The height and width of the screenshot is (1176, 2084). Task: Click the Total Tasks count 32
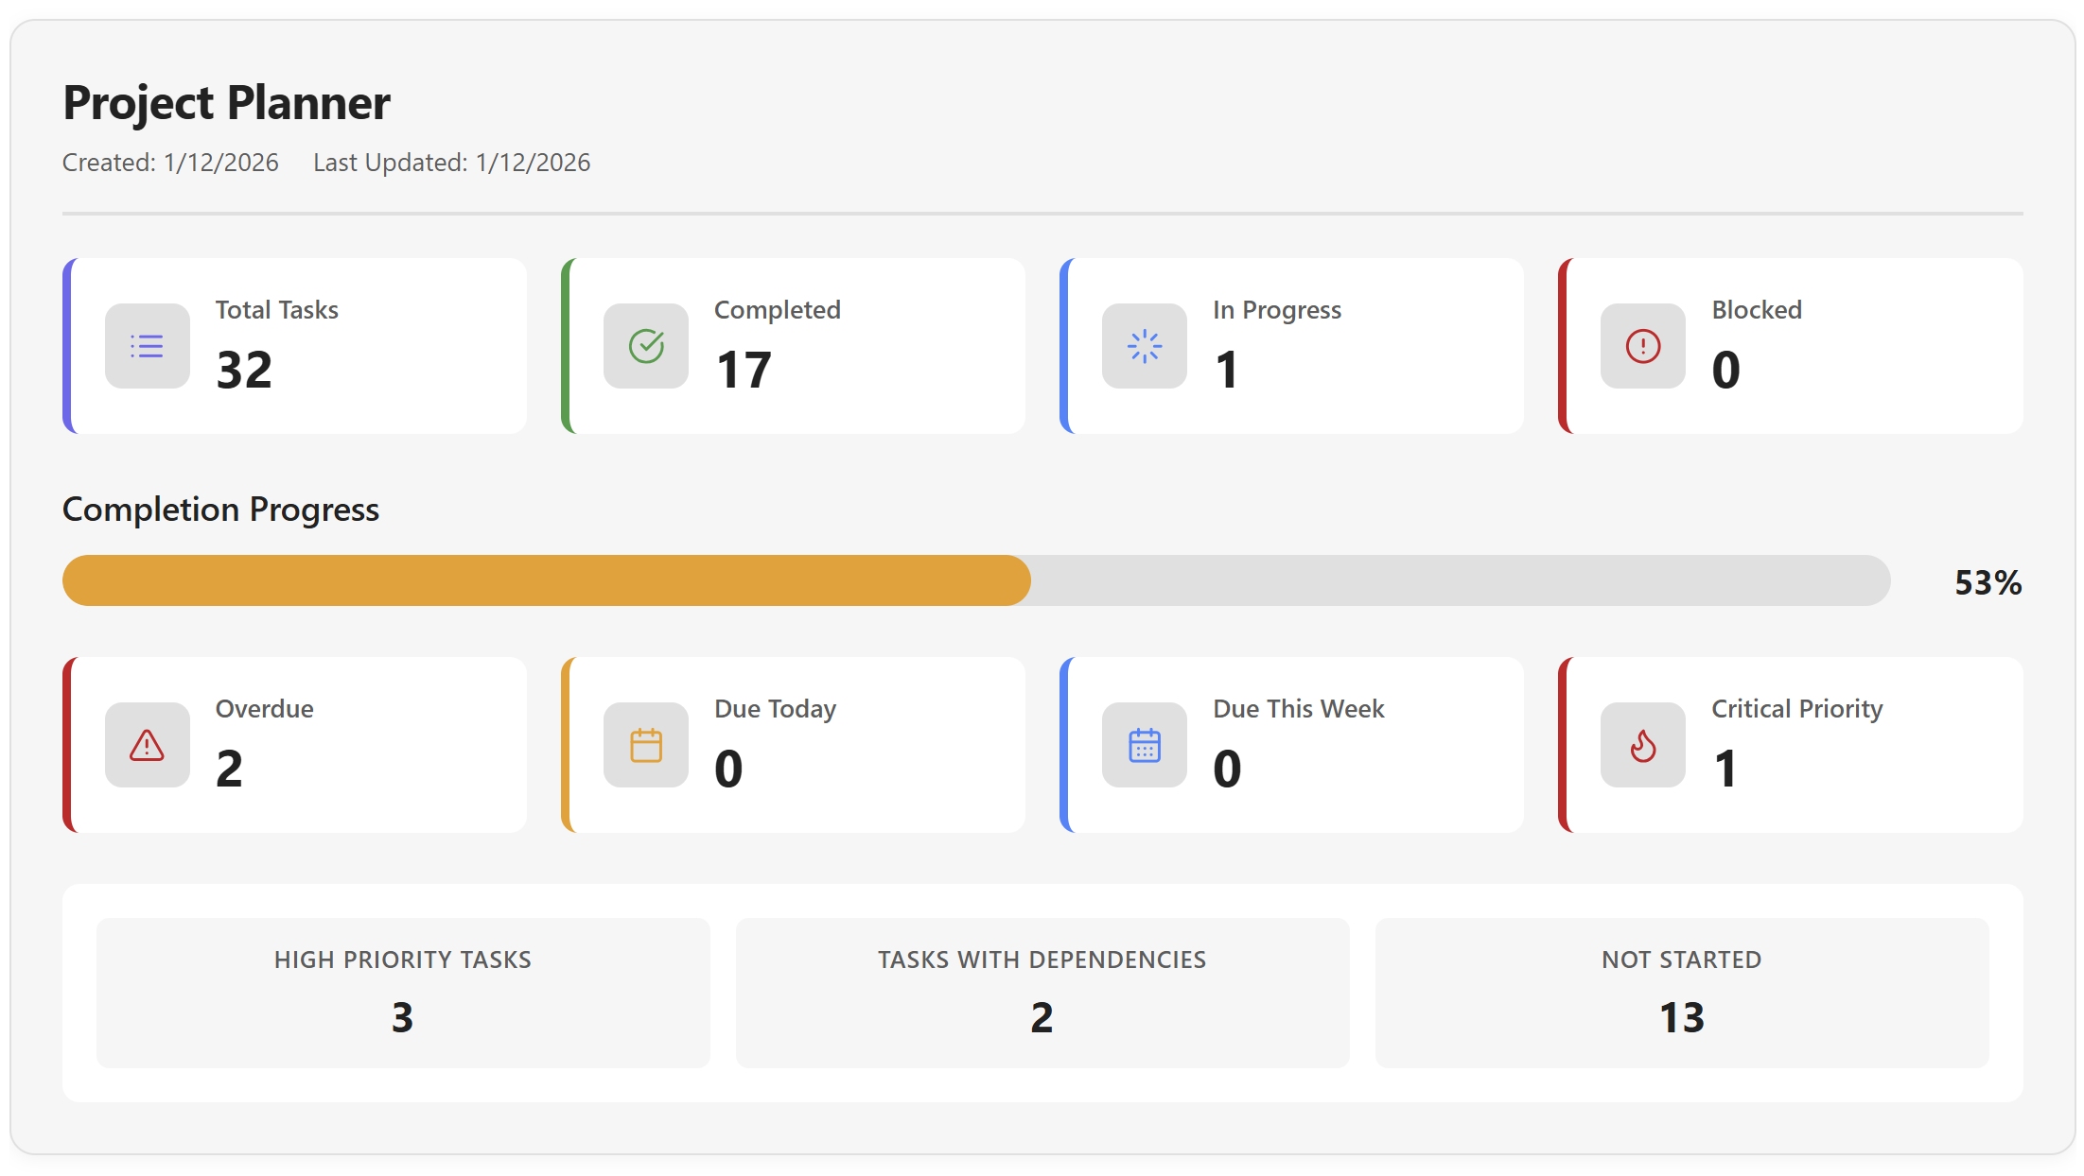point(244,370)
